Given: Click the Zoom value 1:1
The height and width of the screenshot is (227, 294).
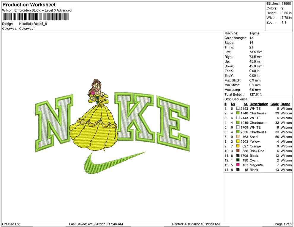Looking at the screenshot, I should tap(284, 22).
